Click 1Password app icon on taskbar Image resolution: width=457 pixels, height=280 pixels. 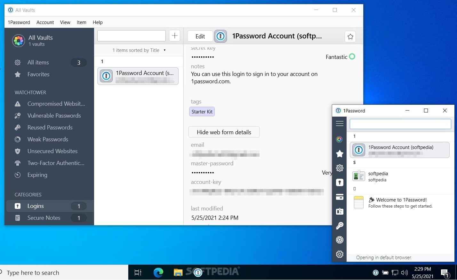point(198,273)
